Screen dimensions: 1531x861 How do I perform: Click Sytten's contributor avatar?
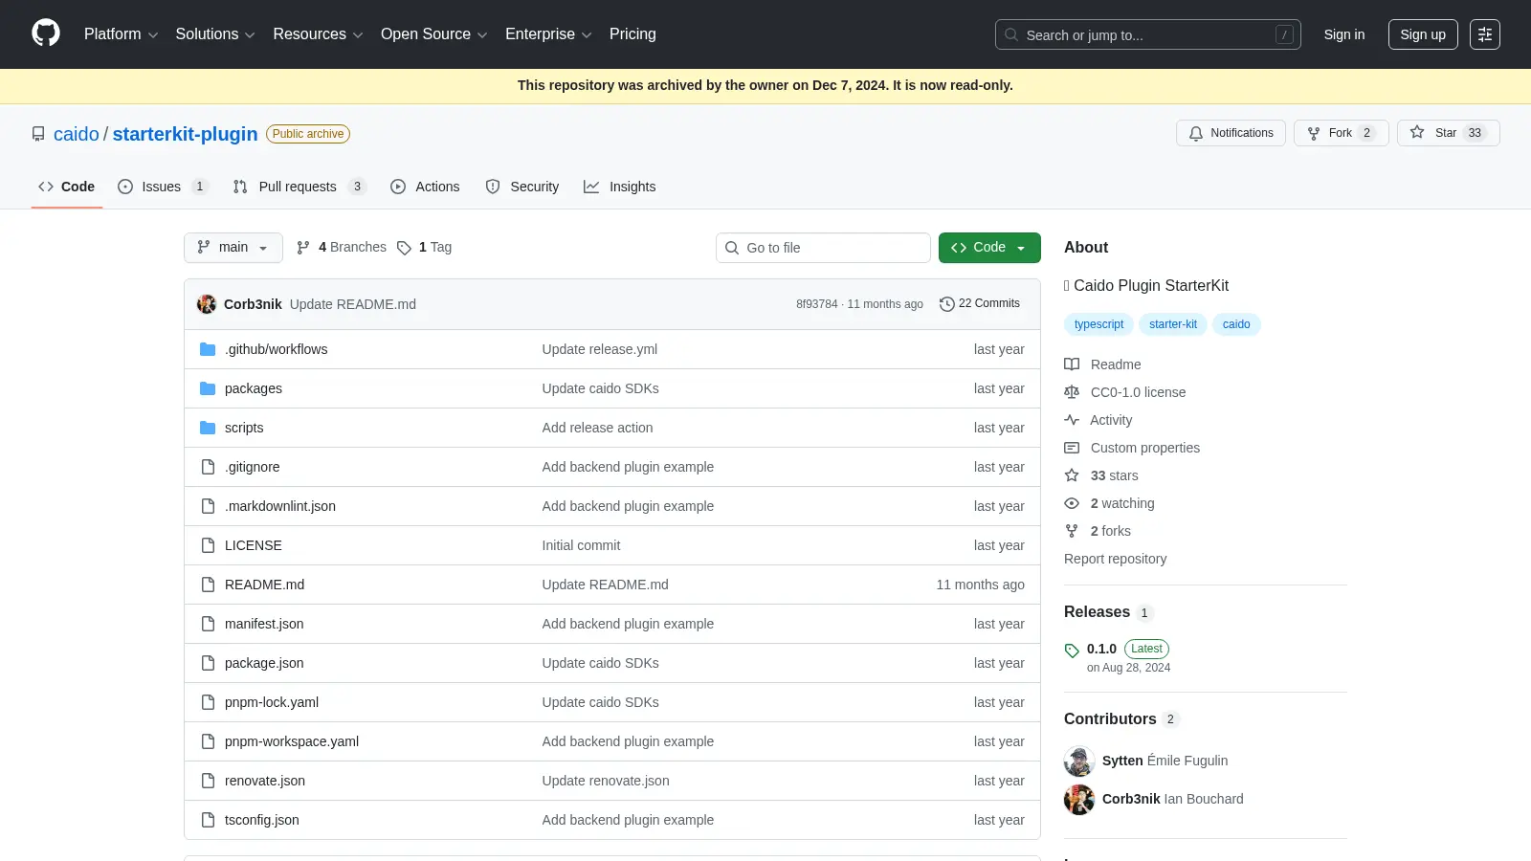point(1079,761)
